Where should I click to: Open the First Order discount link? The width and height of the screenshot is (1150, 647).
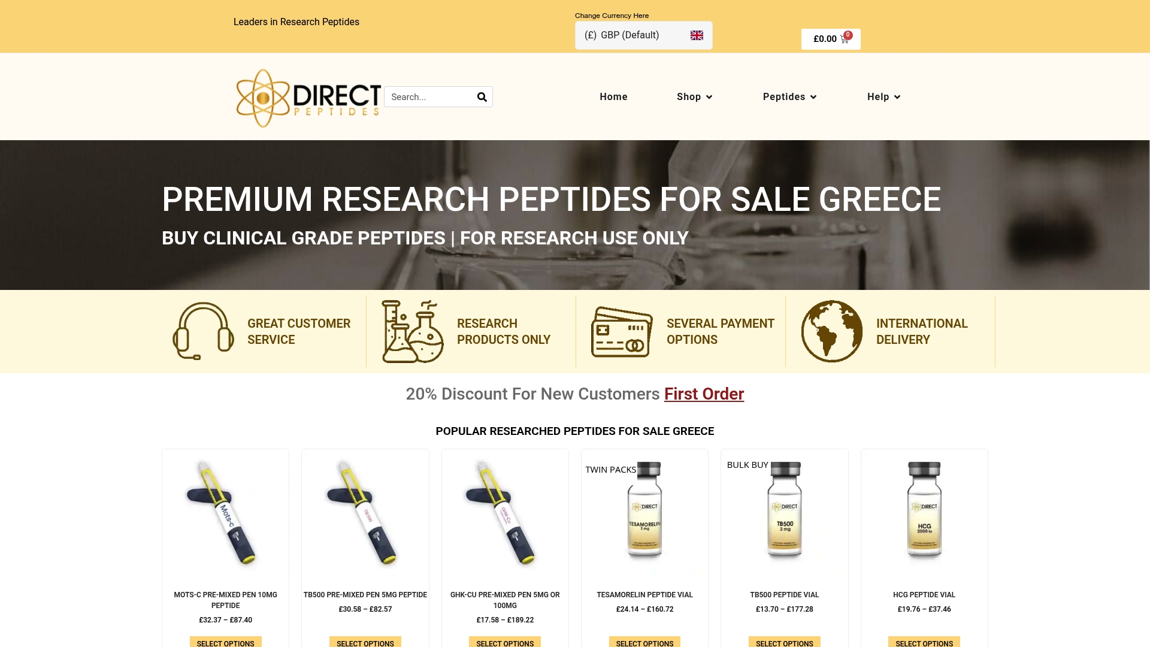pos(704,394)
